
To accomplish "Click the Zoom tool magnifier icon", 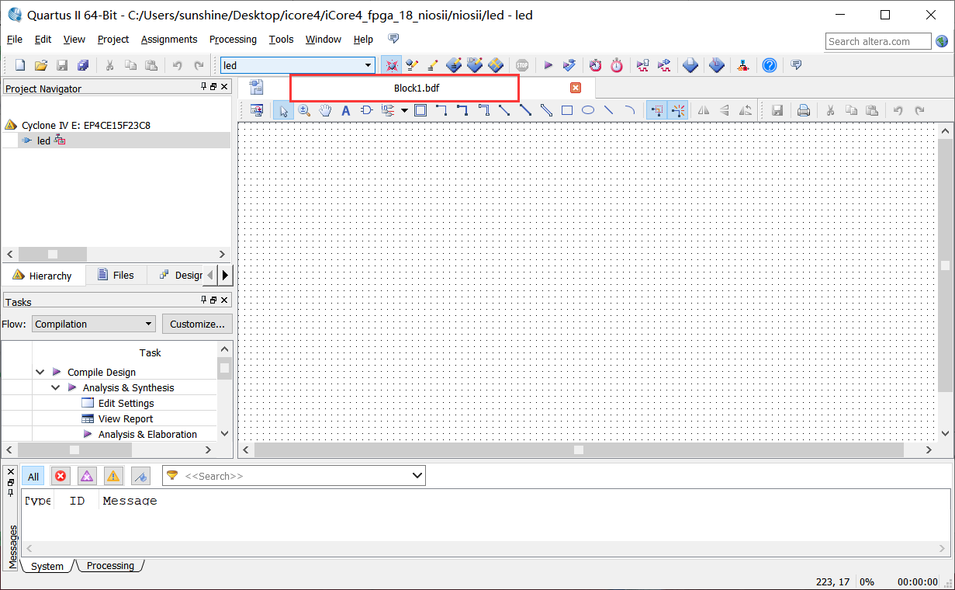I will click(304, 110).
